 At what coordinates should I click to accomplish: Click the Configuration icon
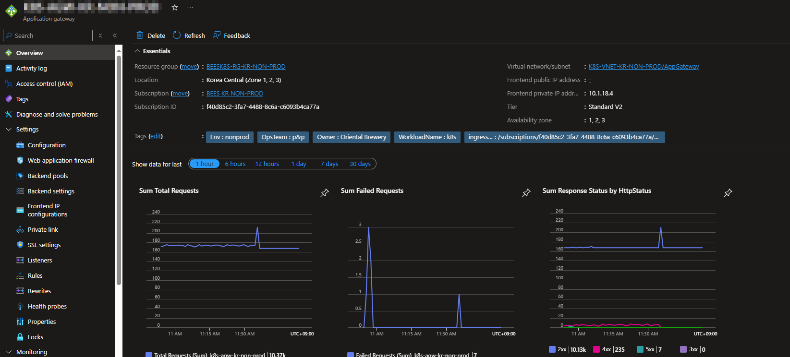tap(20, 145)
